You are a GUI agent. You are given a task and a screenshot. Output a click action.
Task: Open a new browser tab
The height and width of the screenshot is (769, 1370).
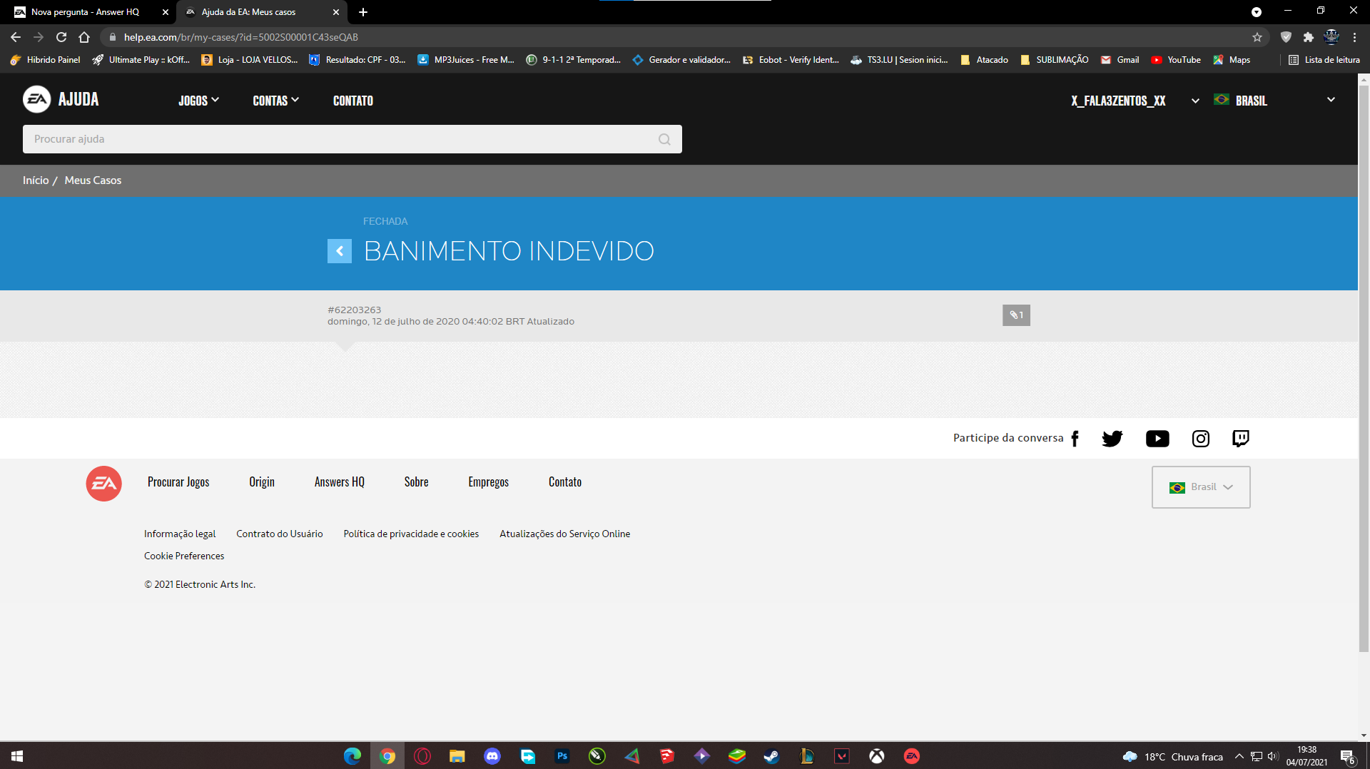tap(363, 12)
